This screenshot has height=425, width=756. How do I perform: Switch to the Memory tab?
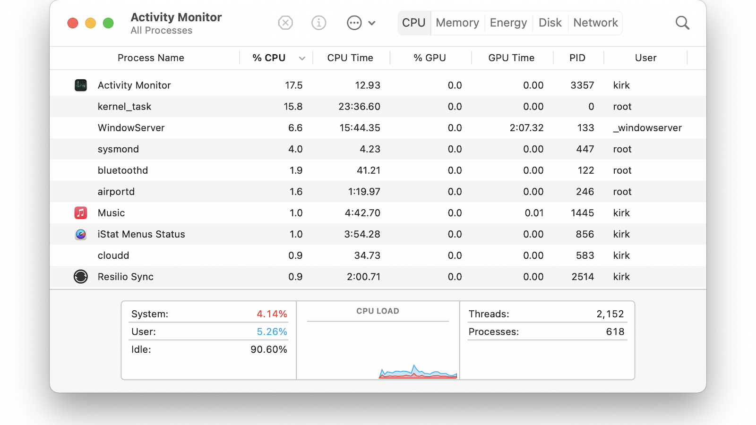pos(457,23)
